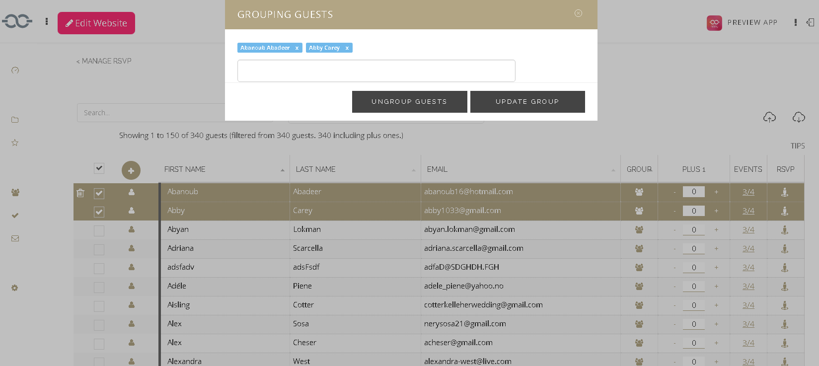The width and height of the screenshot is (819, 366).
Task: Sort by Email column header arrow
Action: pos(613,170)
